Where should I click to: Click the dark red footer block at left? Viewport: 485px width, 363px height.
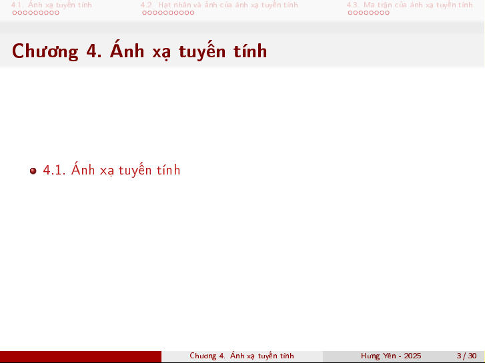tap(80, 356)
